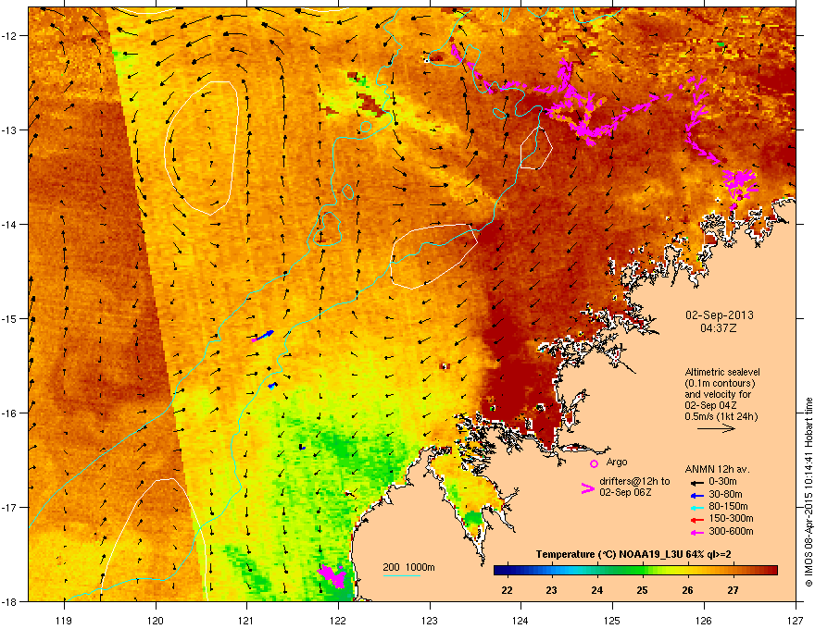Click colorbar tick label 27
Viewport: 815px width, 629px height.
pos(733,590)
